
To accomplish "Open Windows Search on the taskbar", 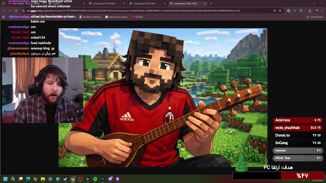I will pyautogui.click(x=13, y=179).
